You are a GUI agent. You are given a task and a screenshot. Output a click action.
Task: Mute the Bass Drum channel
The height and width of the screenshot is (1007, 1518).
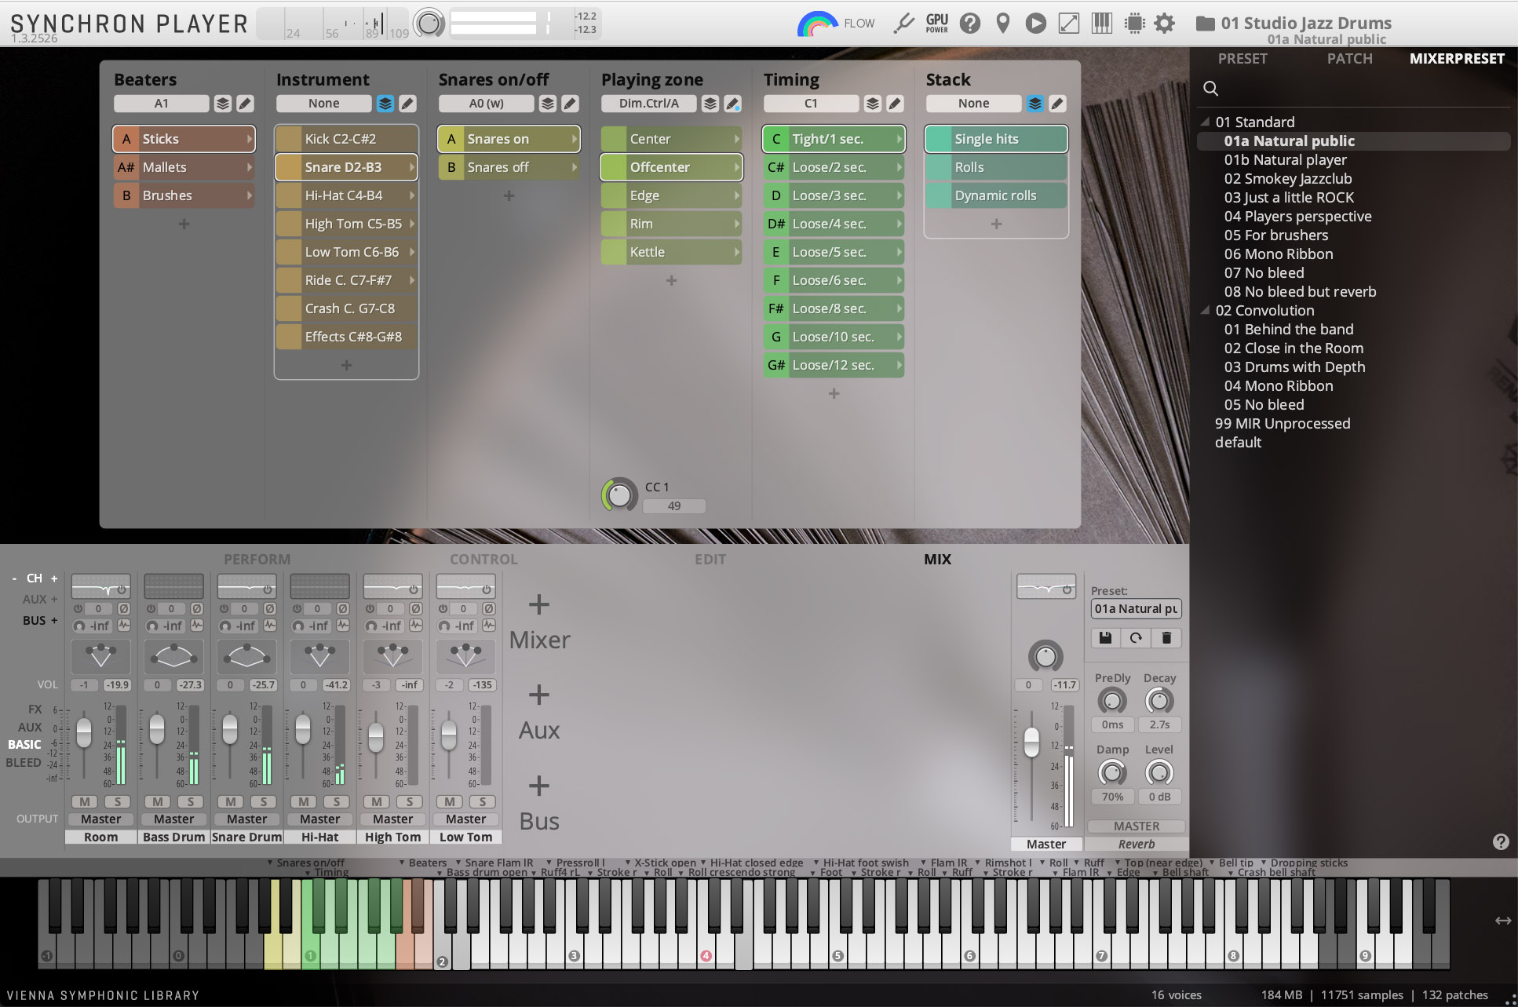coord(158,801)
